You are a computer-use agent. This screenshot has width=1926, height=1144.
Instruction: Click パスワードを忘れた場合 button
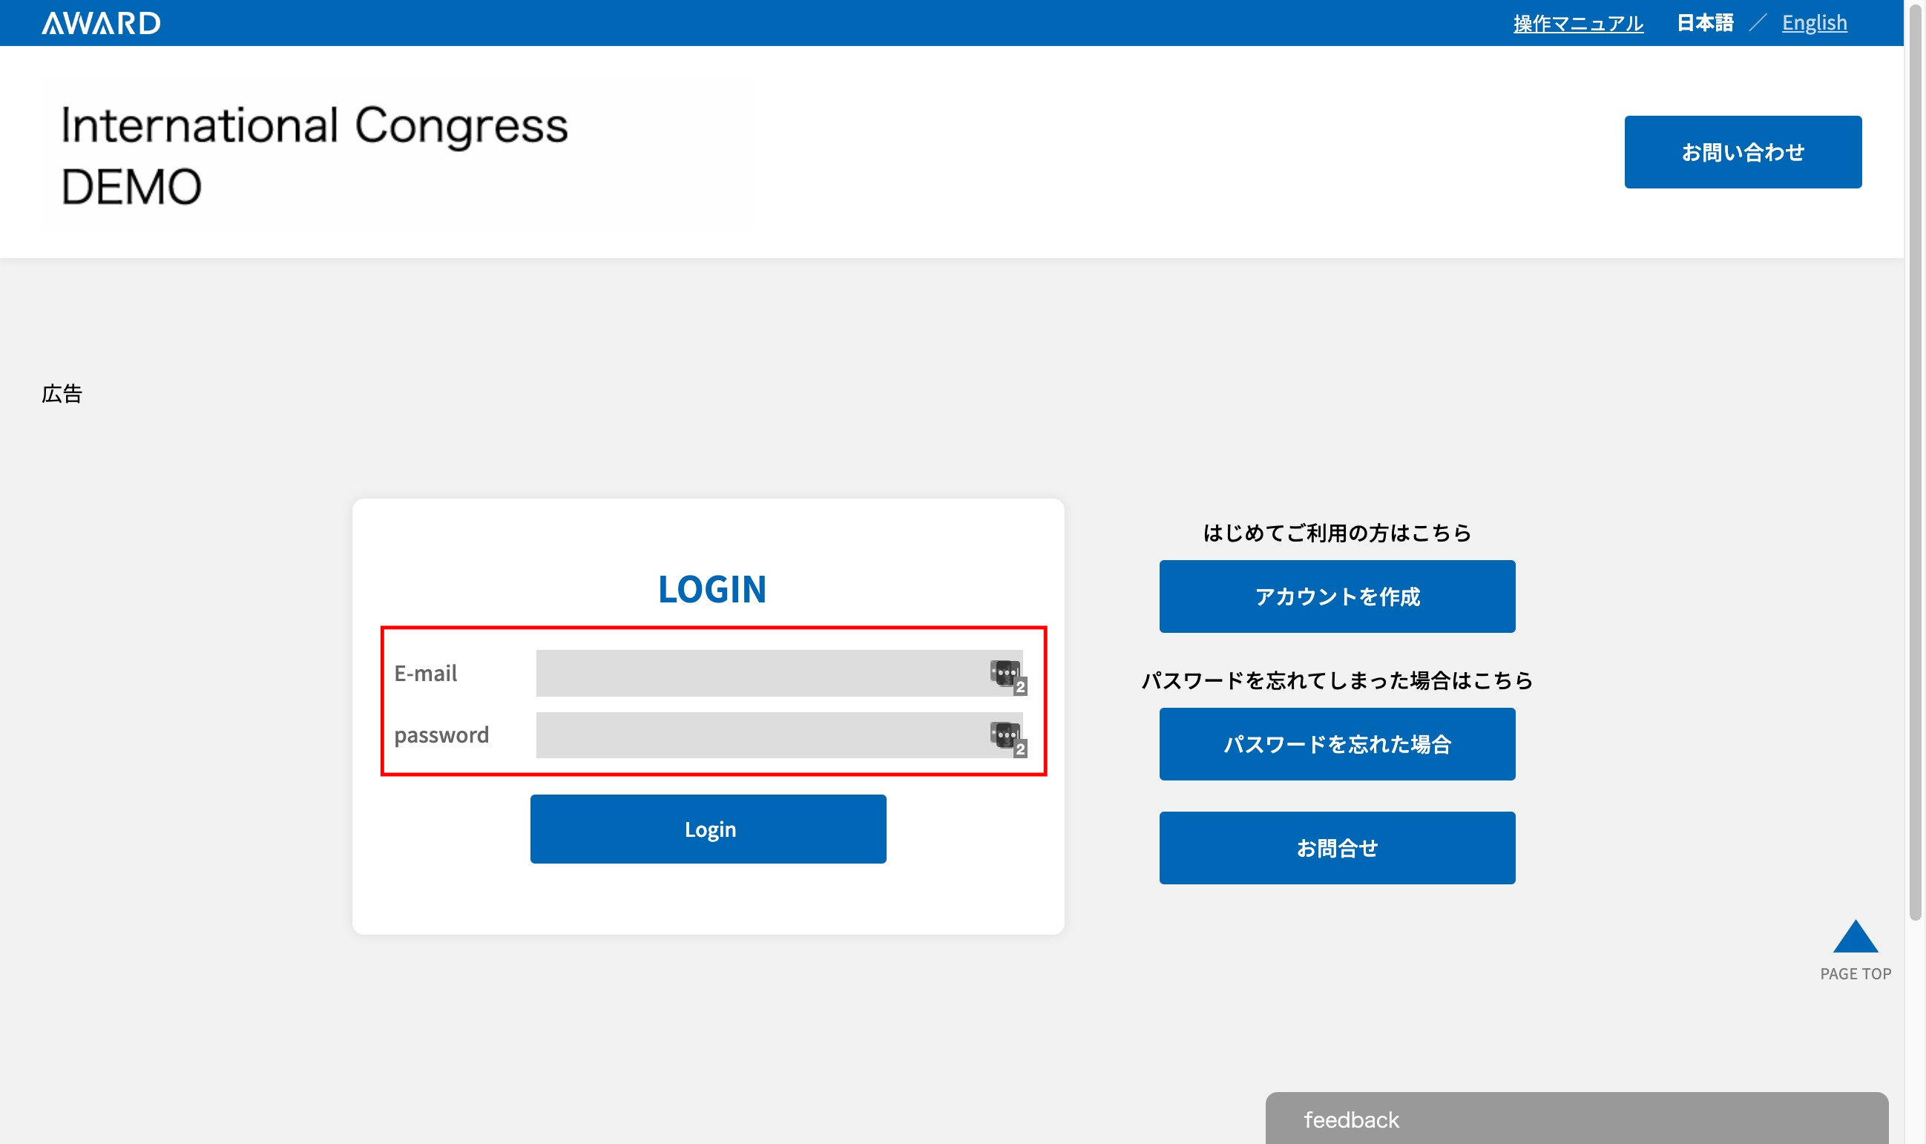pyautogui.click(x=1337, y=744)
